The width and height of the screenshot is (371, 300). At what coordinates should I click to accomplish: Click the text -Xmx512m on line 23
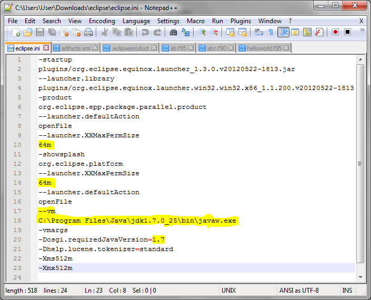pos(55,268)
